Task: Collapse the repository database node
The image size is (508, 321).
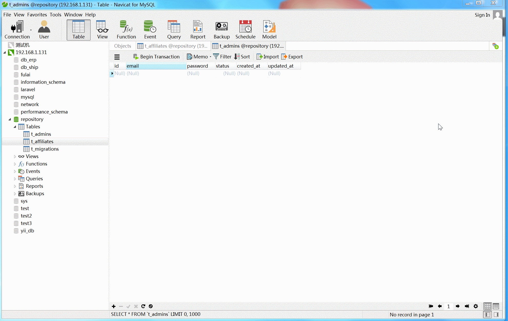Action: 10,119
